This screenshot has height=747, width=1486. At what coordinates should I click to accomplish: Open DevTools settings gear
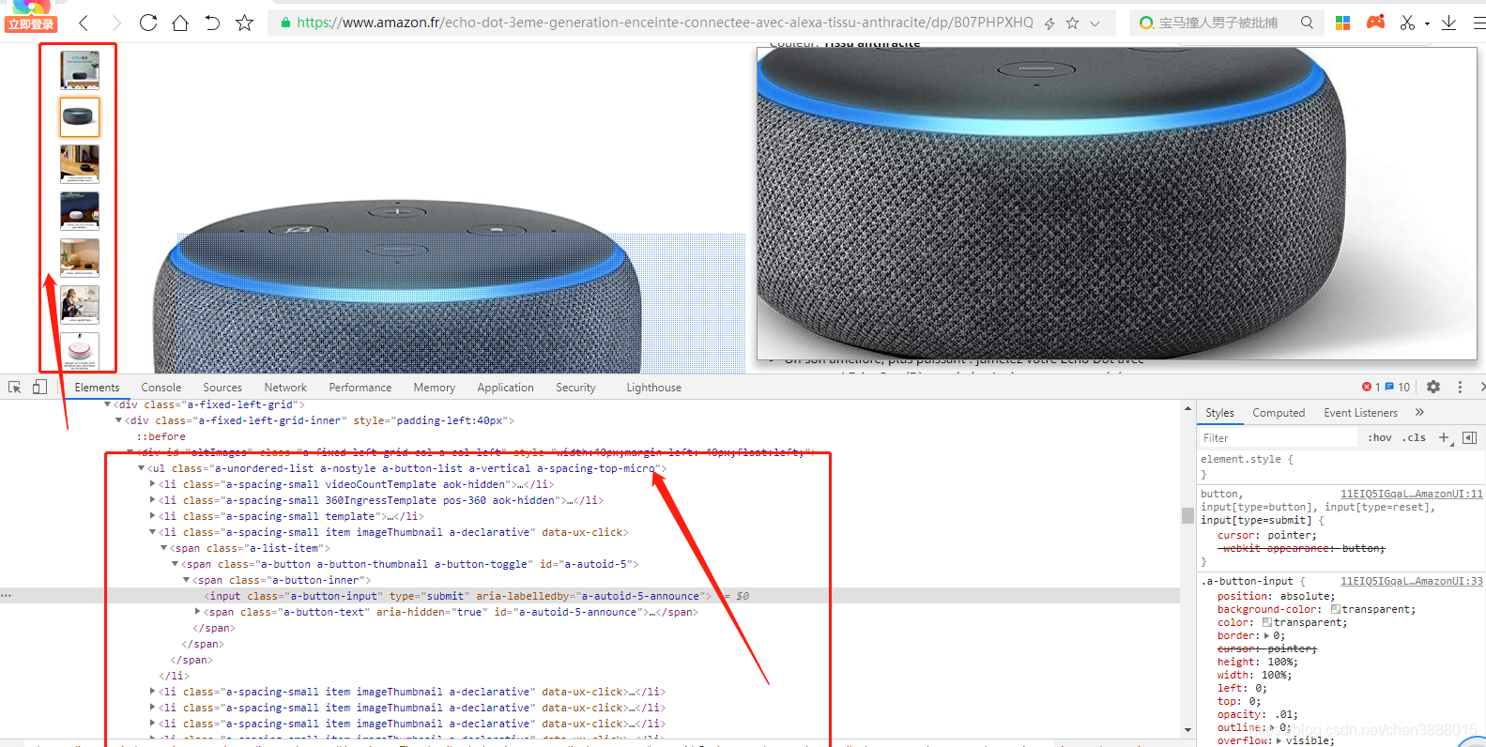(x=1433, y=387)
